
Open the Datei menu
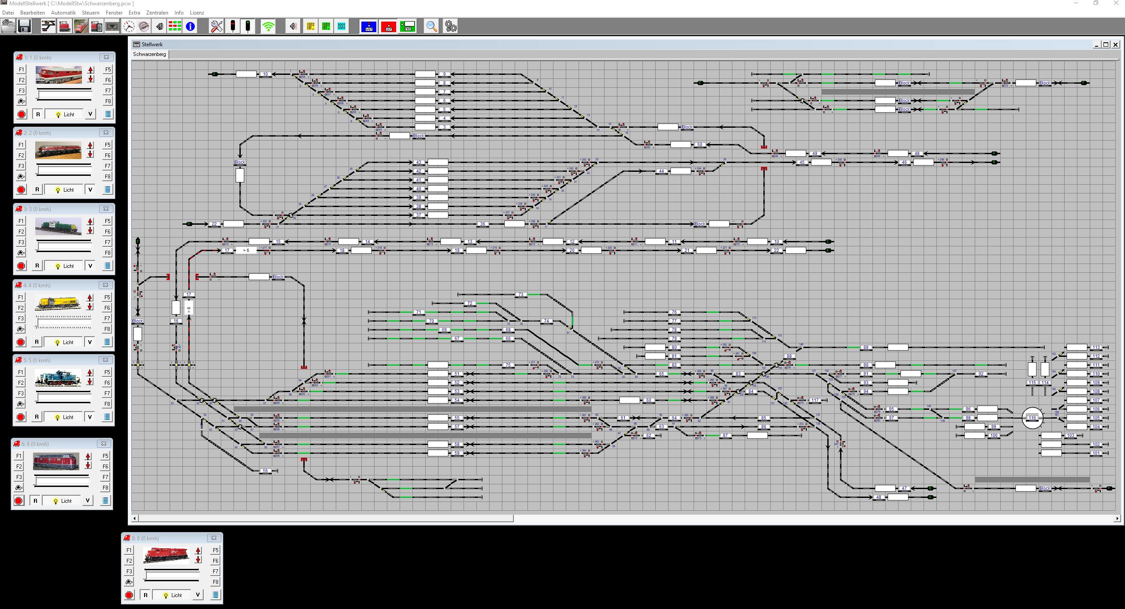pyautogui.click(x=8, y=13)
